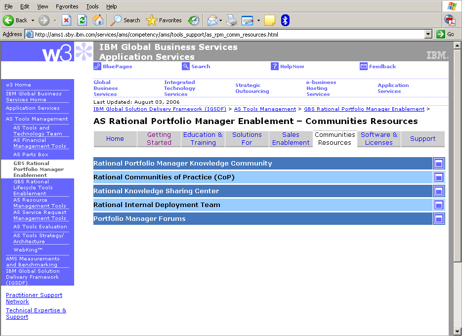Open the Tools menu
This screenshot has width=462, height=336.
[92, 6]
